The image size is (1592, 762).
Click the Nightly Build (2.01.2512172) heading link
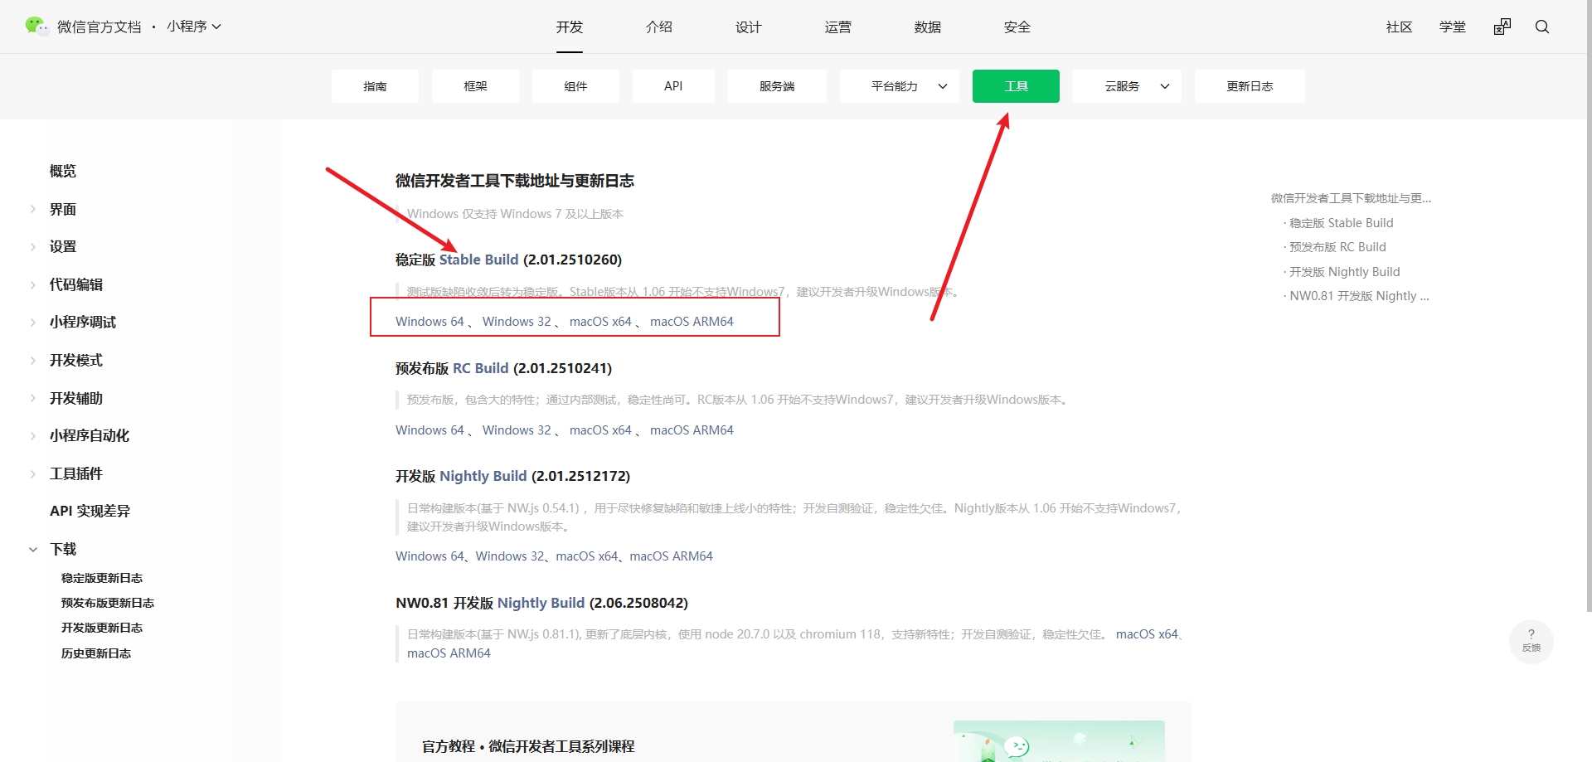(x=483, y=476)
